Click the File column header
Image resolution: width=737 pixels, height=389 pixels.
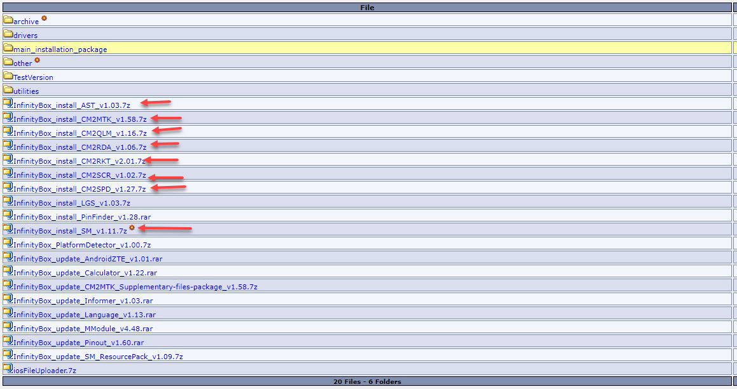367,8
